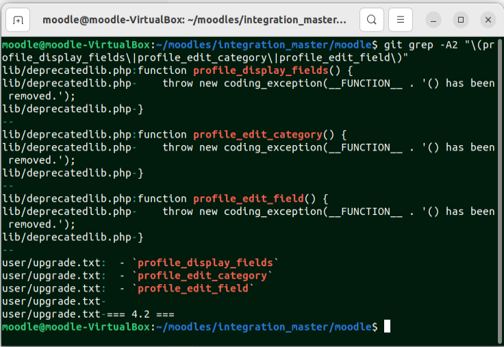Click the terminal vertical scrollbar
The image size is (504, 347).
500,191
